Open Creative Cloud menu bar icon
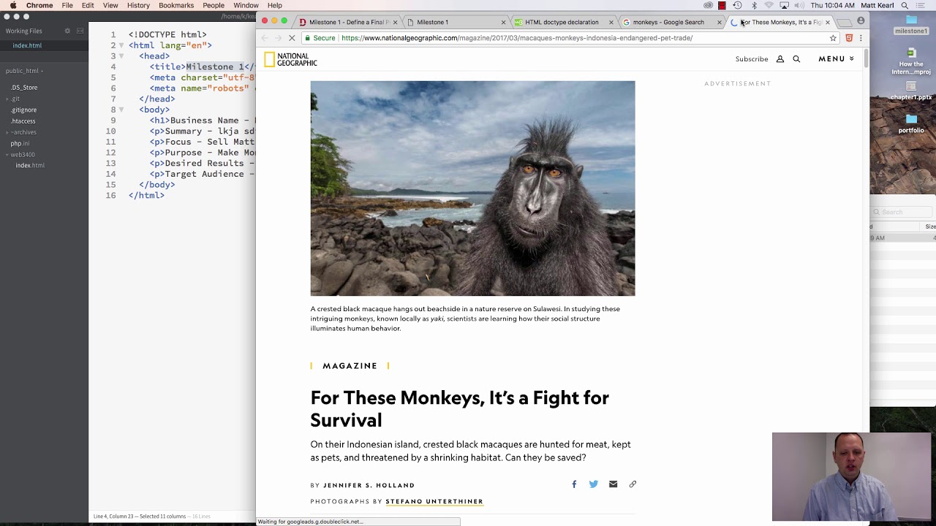Image resolution: width=936 pixels, height=526 pixels. click(x=708, y=5)
